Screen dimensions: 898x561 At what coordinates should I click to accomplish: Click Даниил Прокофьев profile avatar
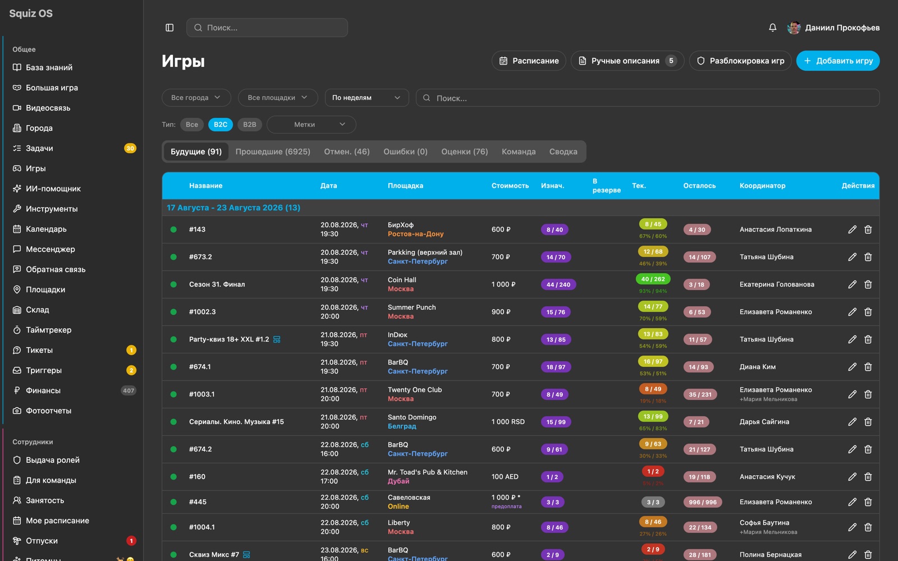pos(794,27)
